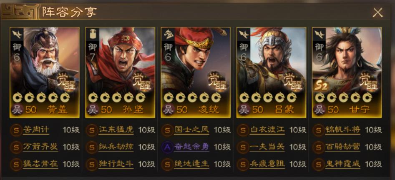
Task: Select the 凌统 general card
Action: [196, 72]
